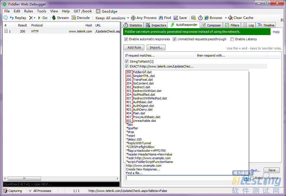This screenshot has width=286, height=196.
Task: Toggle the Match only once checkbox
Action: point(252,178)
